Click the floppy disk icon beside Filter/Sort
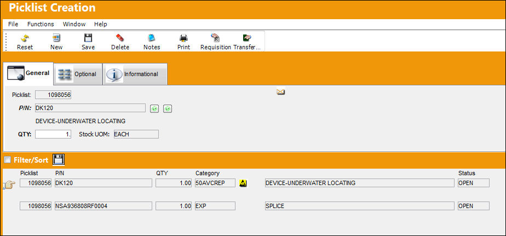This screenshot has height=236, width=506. point(59,159)
